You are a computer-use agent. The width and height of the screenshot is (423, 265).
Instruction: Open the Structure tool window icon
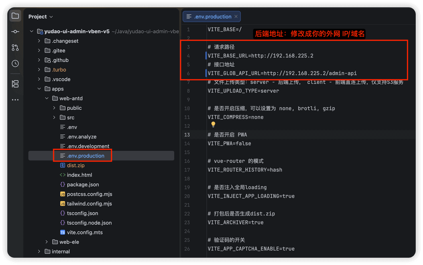coord(15,84)
